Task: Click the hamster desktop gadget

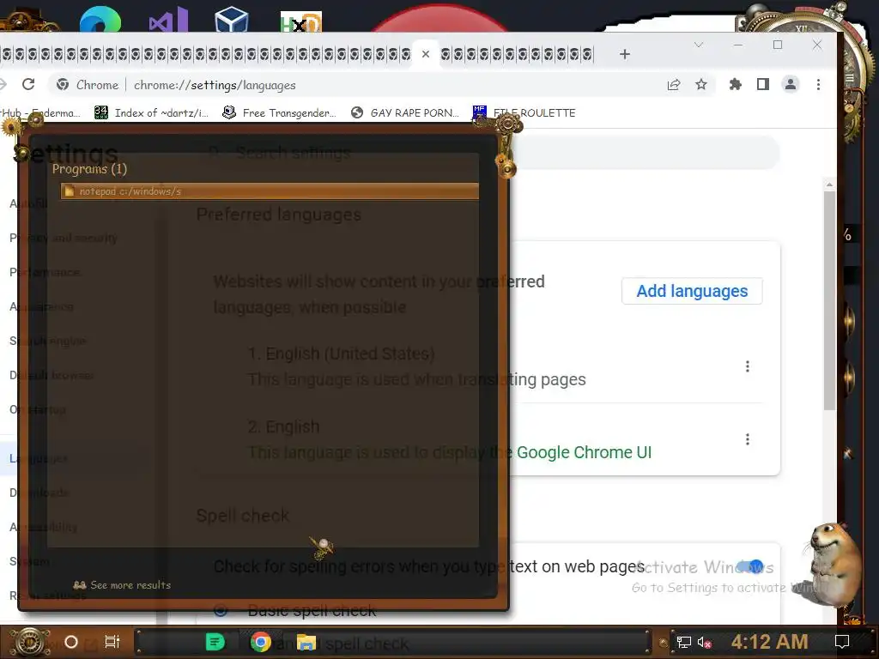Action: click(x=834, y=566)
